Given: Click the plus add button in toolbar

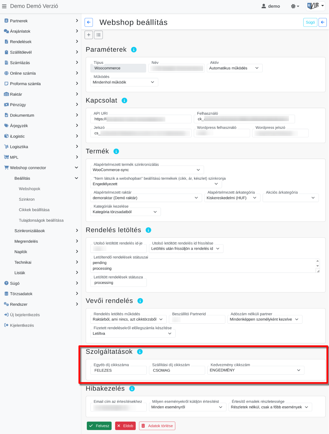Looking at the screenshot, I should 88,35.
